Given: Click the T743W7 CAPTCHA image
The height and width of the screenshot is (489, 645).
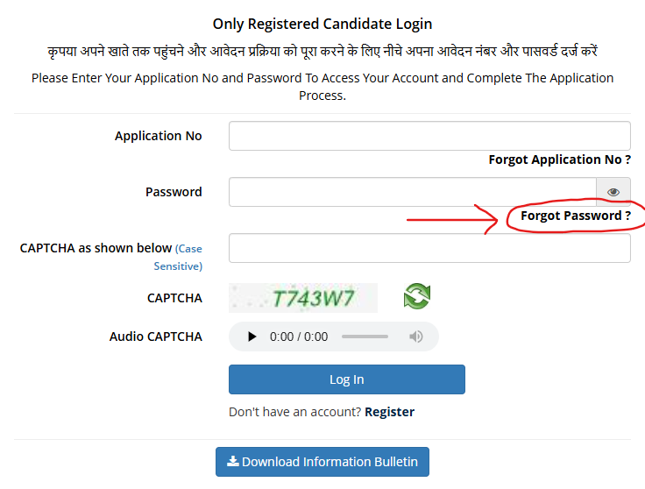Looking at the screenshot, I should click(x=303, y=298).
